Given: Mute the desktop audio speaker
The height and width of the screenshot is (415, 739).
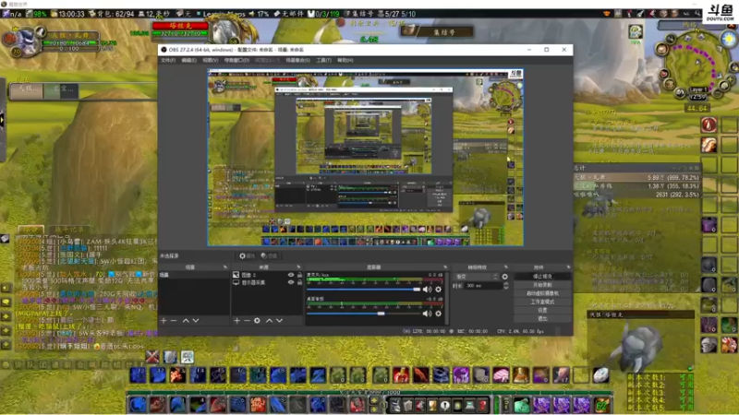Looking at the screenshot, I should (x=427, y=314).
